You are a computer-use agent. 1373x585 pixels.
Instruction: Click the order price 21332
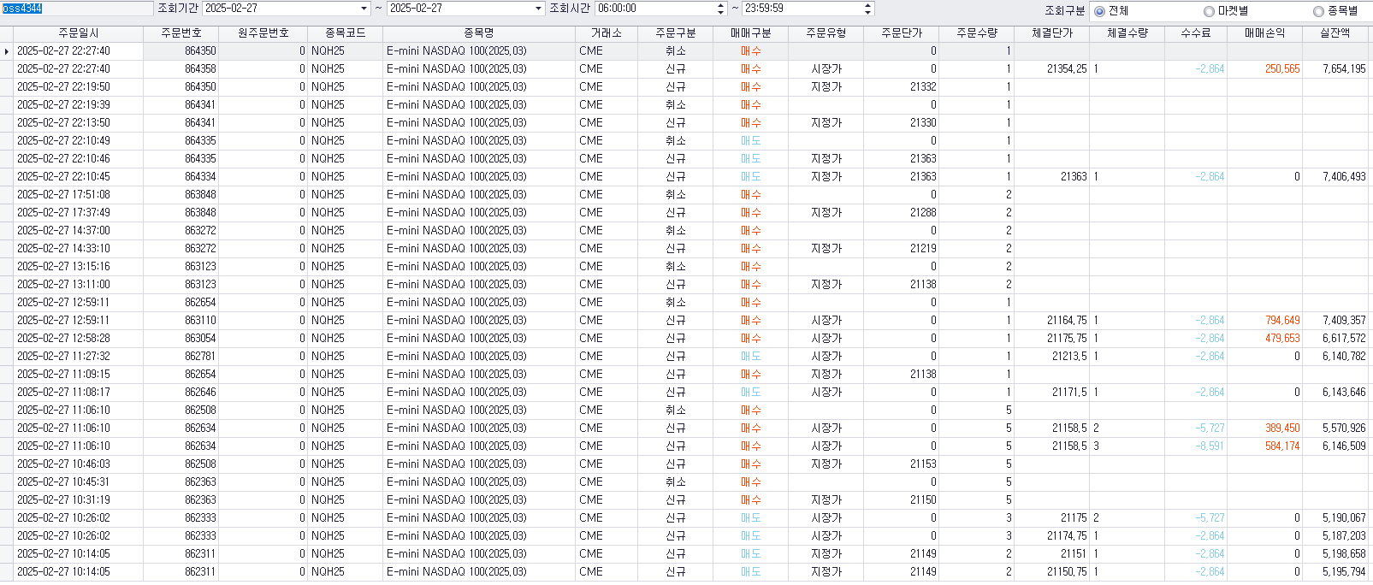click(923, 87)
